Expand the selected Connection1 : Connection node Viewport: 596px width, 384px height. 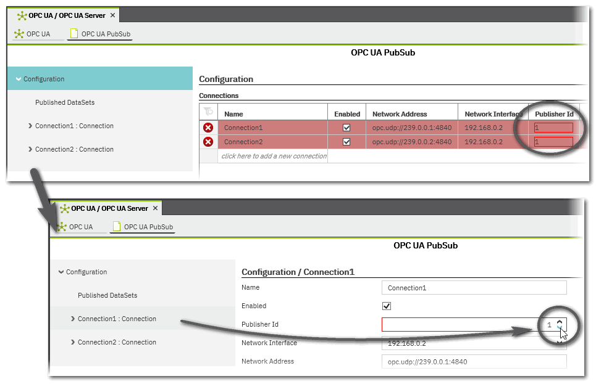(73, 319)
